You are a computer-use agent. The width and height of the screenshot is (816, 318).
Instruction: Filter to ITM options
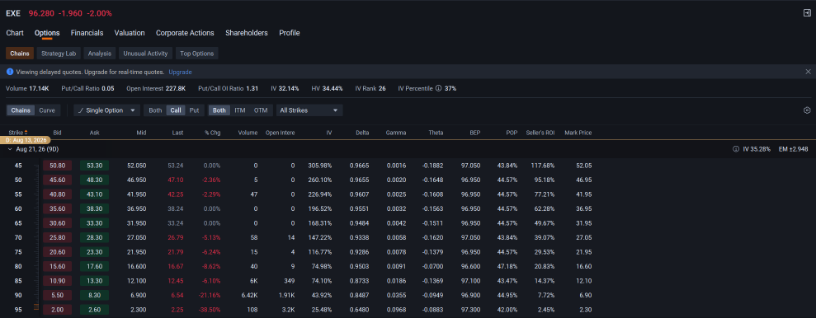tap(240, 110)
